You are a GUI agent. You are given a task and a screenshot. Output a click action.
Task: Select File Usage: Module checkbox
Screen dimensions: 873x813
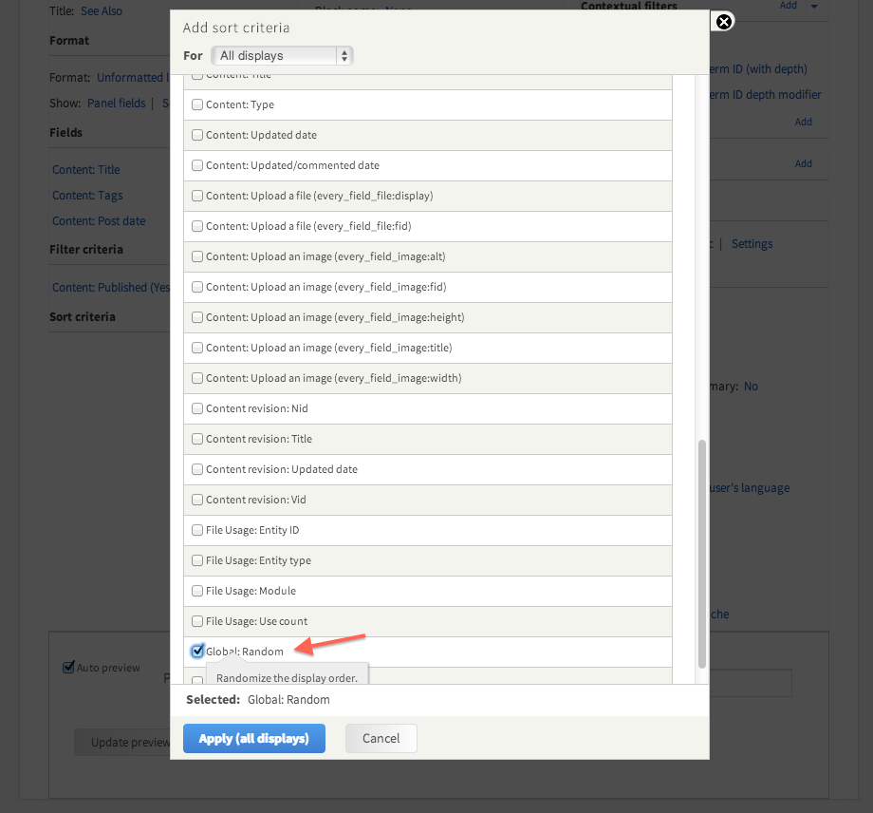point(197,591)
